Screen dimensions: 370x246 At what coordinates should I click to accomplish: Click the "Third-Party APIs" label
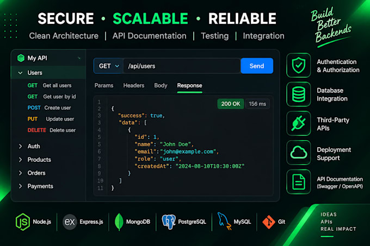point(333,124)
